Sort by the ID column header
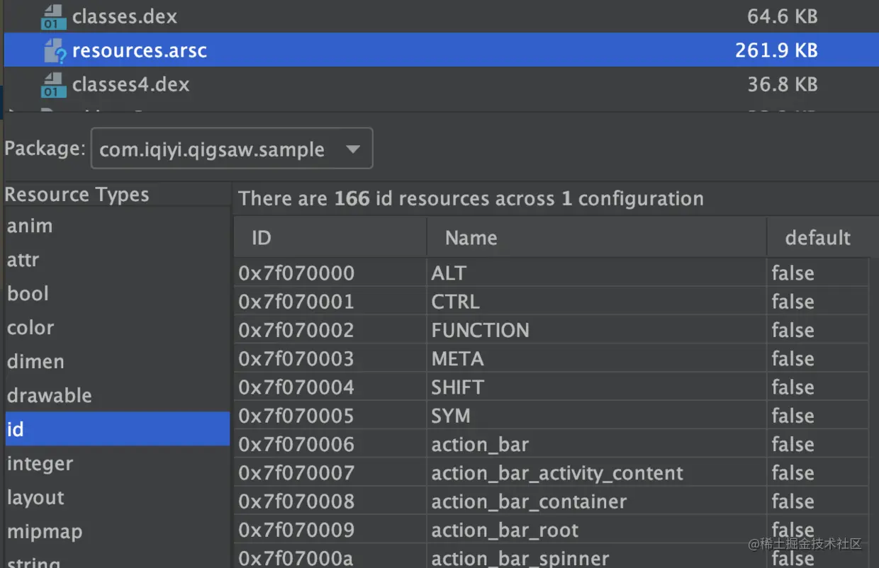The image size is (879, 568). coord(262,238)
